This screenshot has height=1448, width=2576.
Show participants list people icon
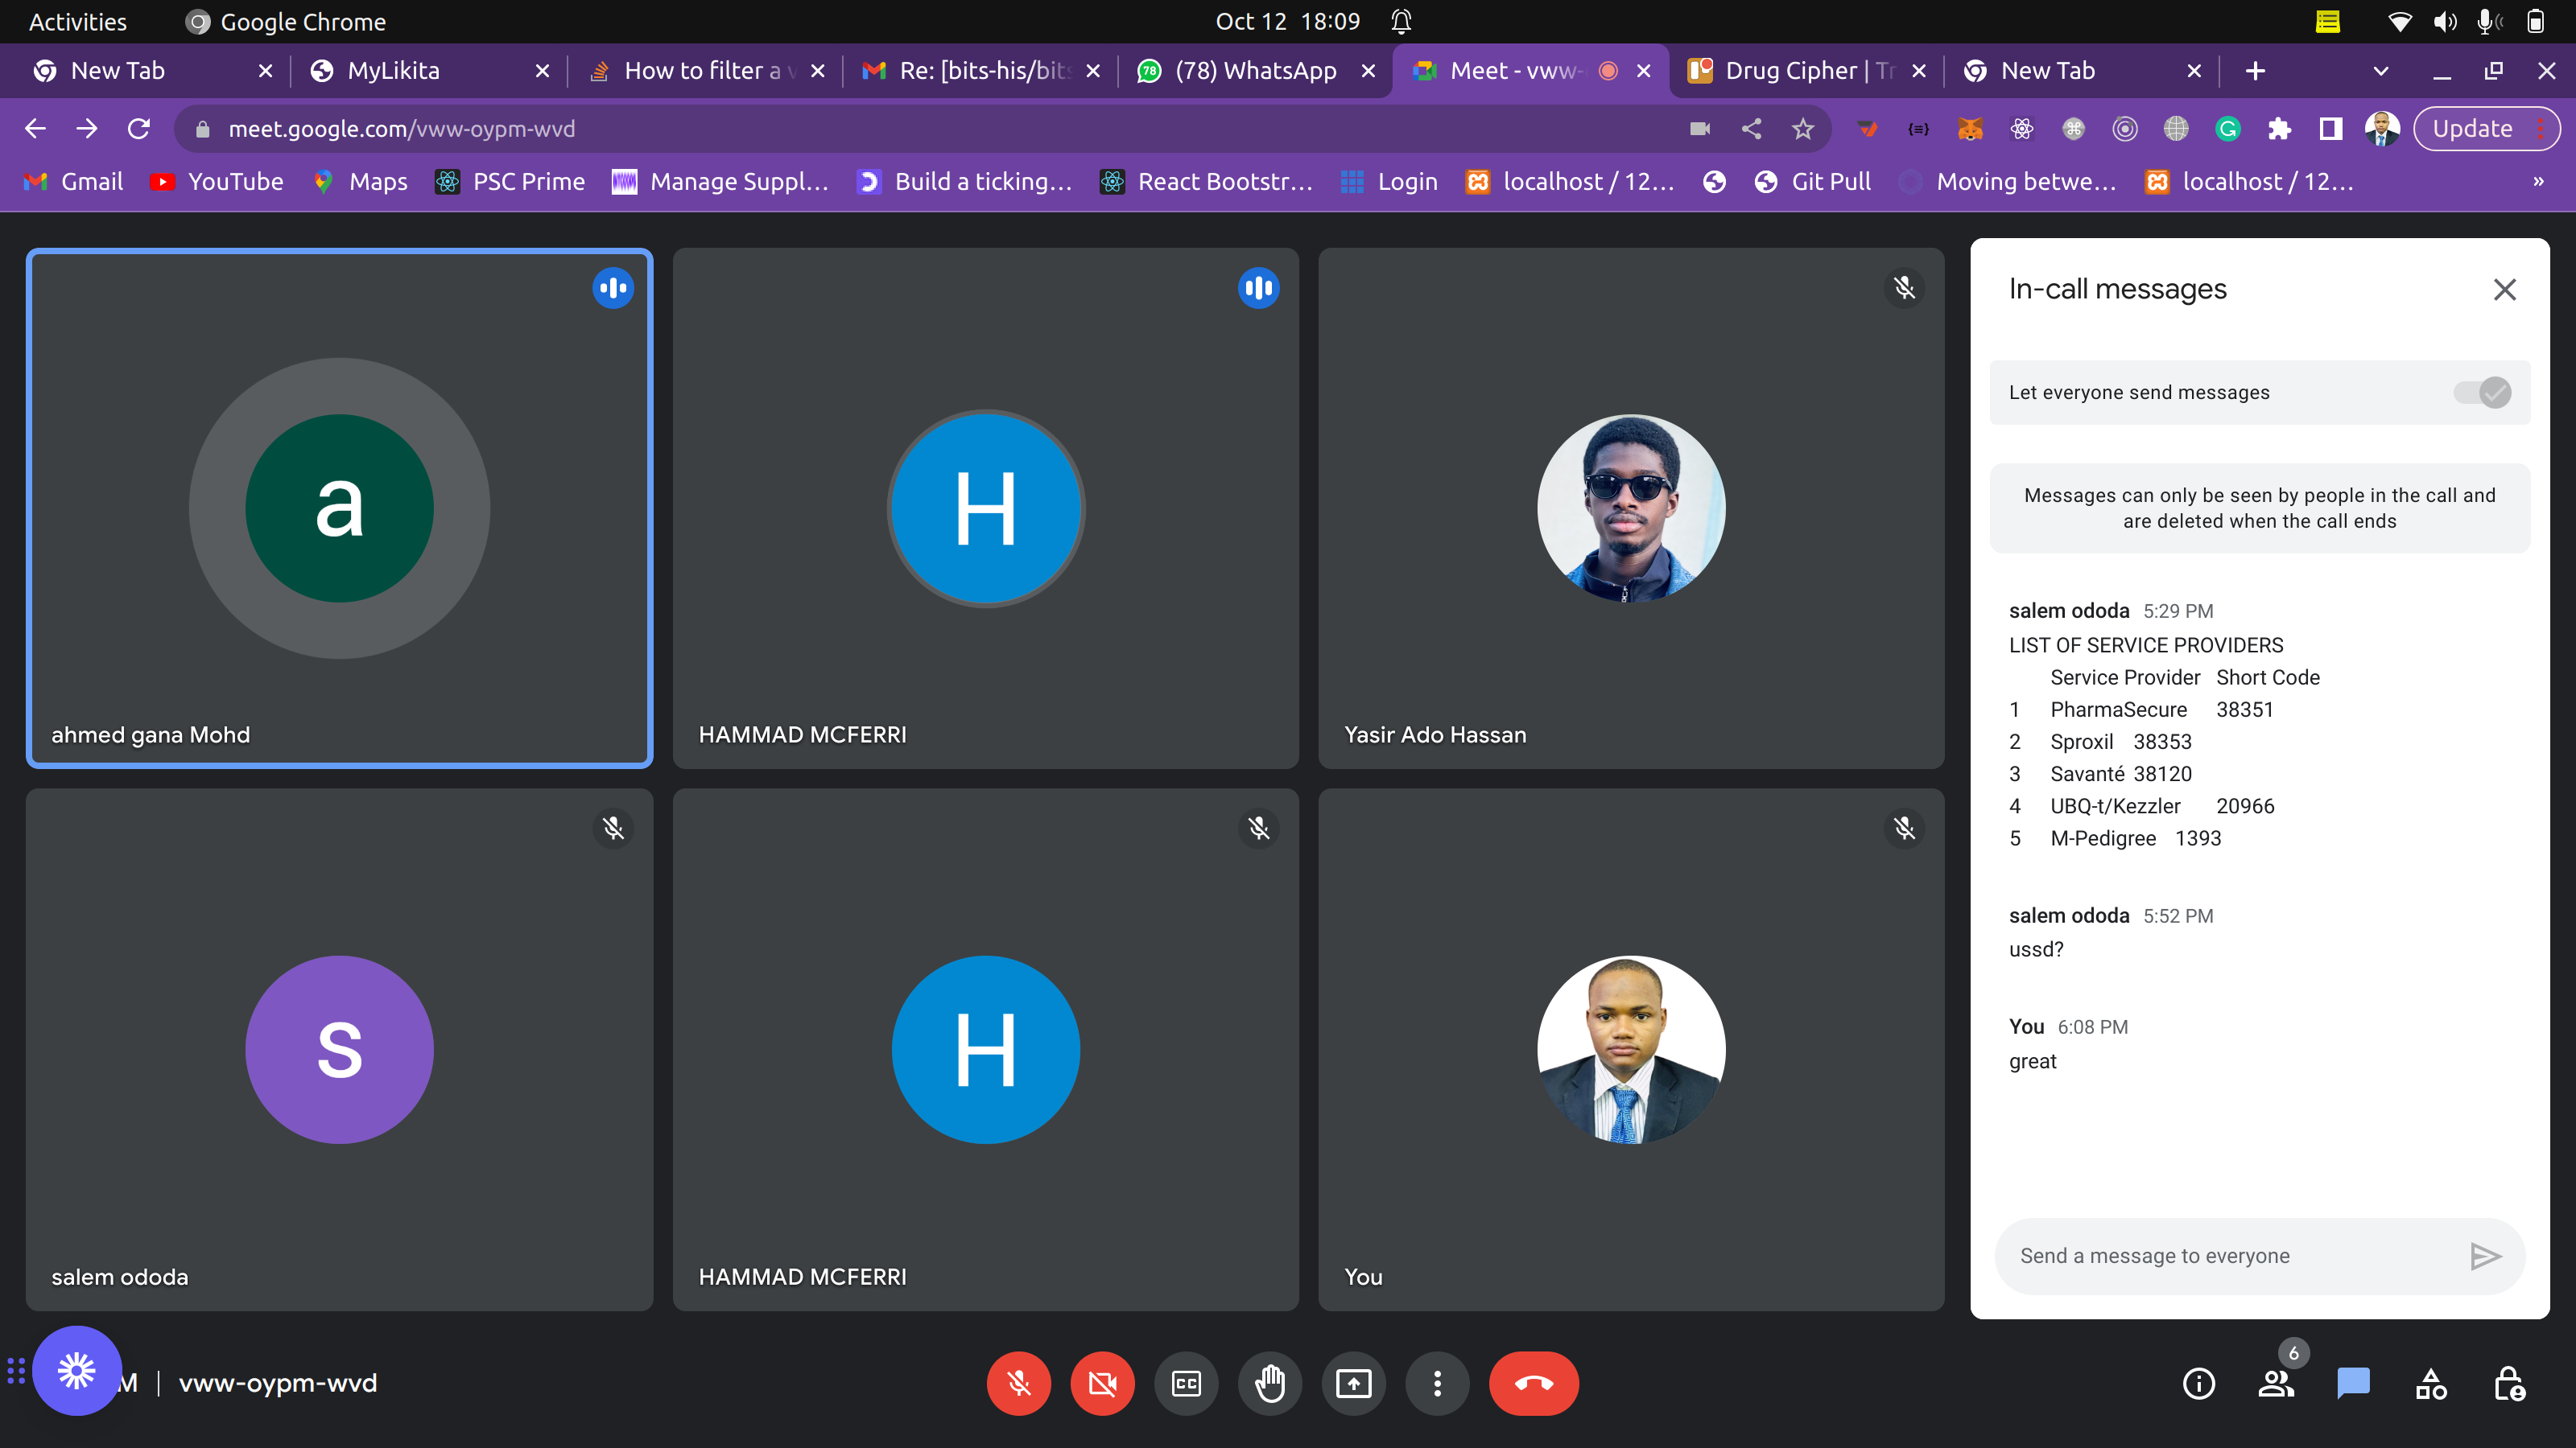2276,1384
